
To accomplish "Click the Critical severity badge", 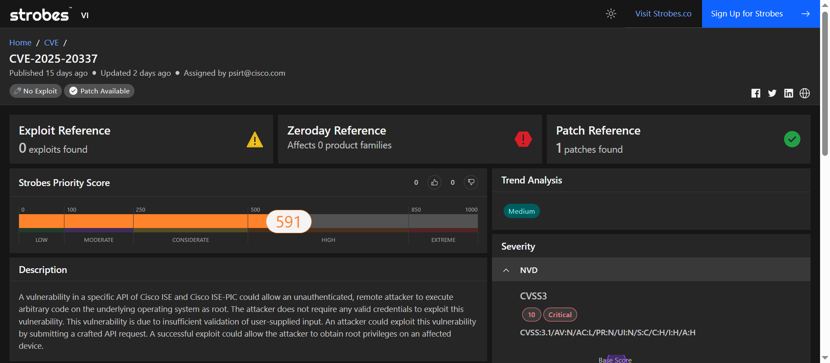I will pyautogui.click(x=560, y=315).
